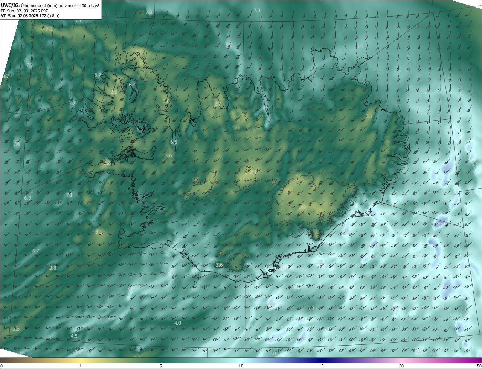Click the 2.2 value label on the large glacier
This screenshot has width=482, height=369.
pos(303,207)
